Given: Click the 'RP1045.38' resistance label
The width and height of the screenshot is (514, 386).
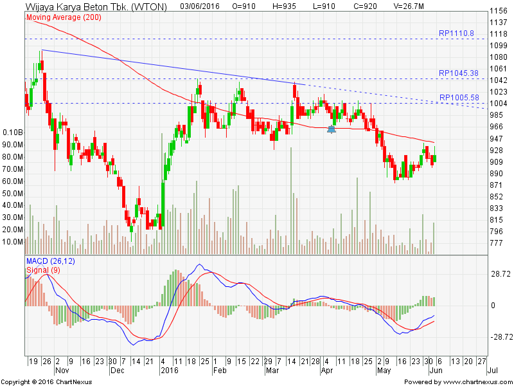Looking at the screenshot, I should 459,73.
